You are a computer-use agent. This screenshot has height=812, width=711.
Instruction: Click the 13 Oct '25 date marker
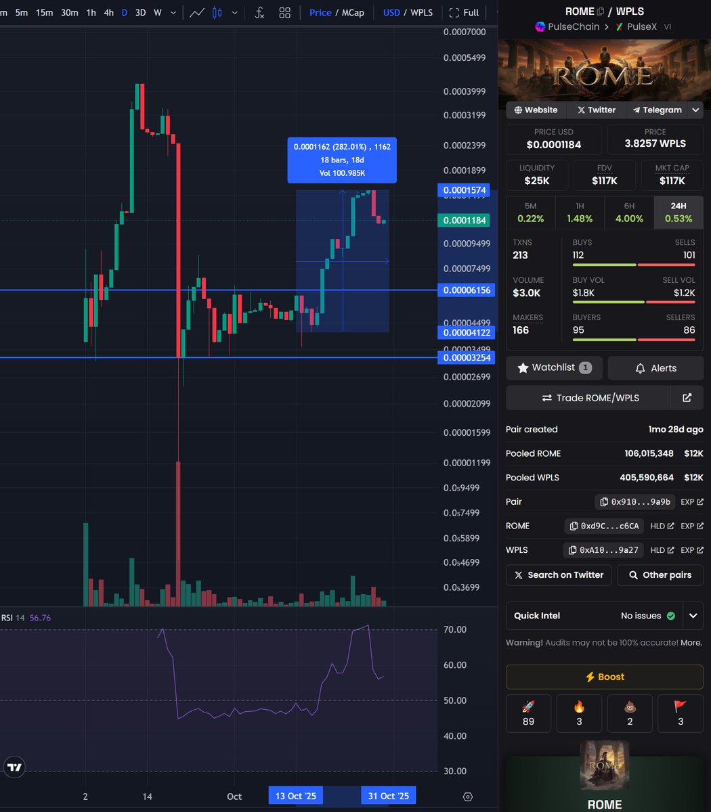point(295,796)
